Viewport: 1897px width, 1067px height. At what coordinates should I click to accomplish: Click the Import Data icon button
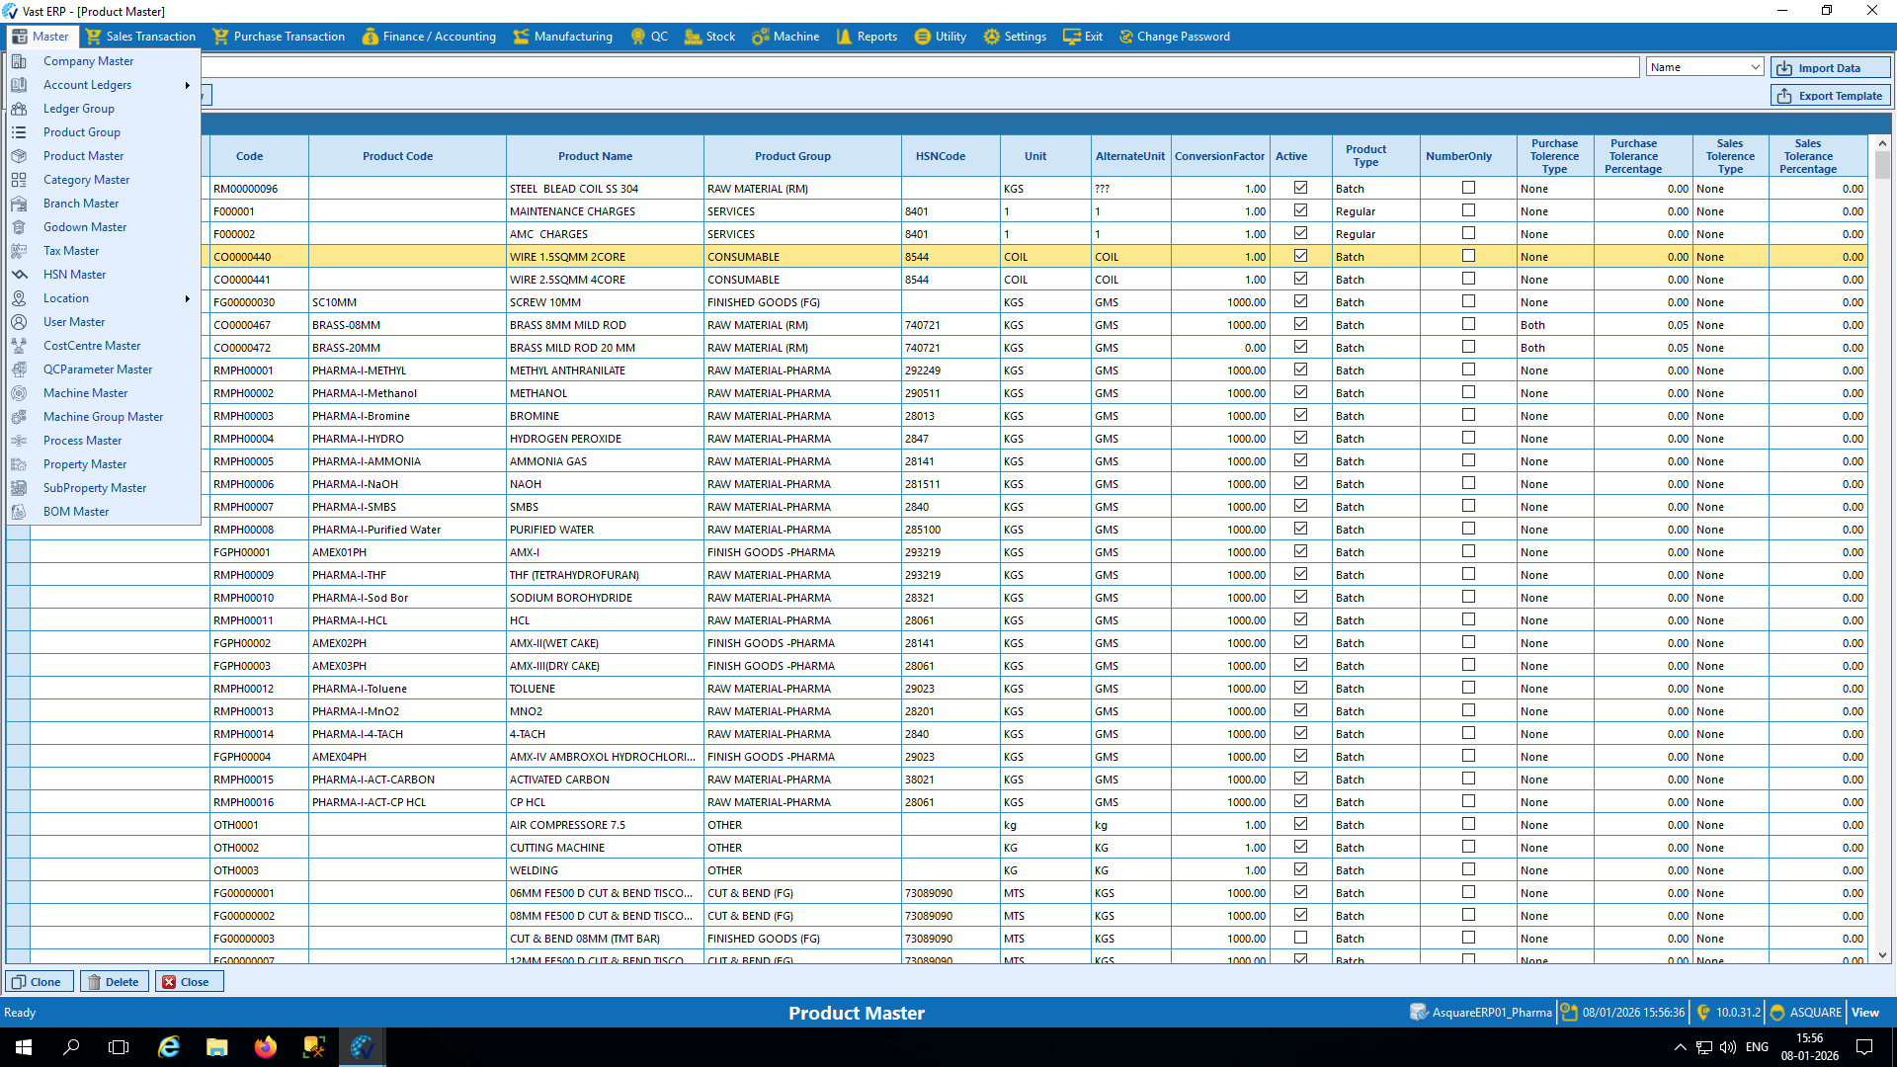[x=1784, y=68]
